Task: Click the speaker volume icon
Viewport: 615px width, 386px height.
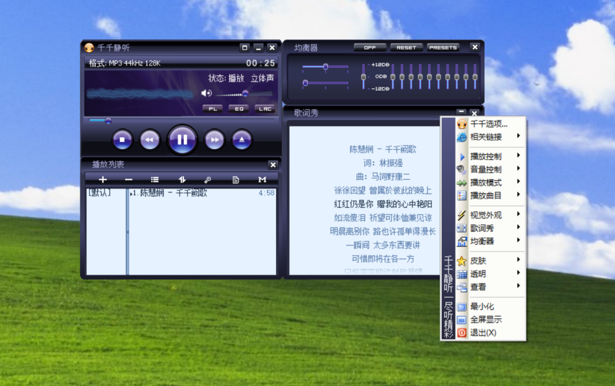Action: click(206, 93)
